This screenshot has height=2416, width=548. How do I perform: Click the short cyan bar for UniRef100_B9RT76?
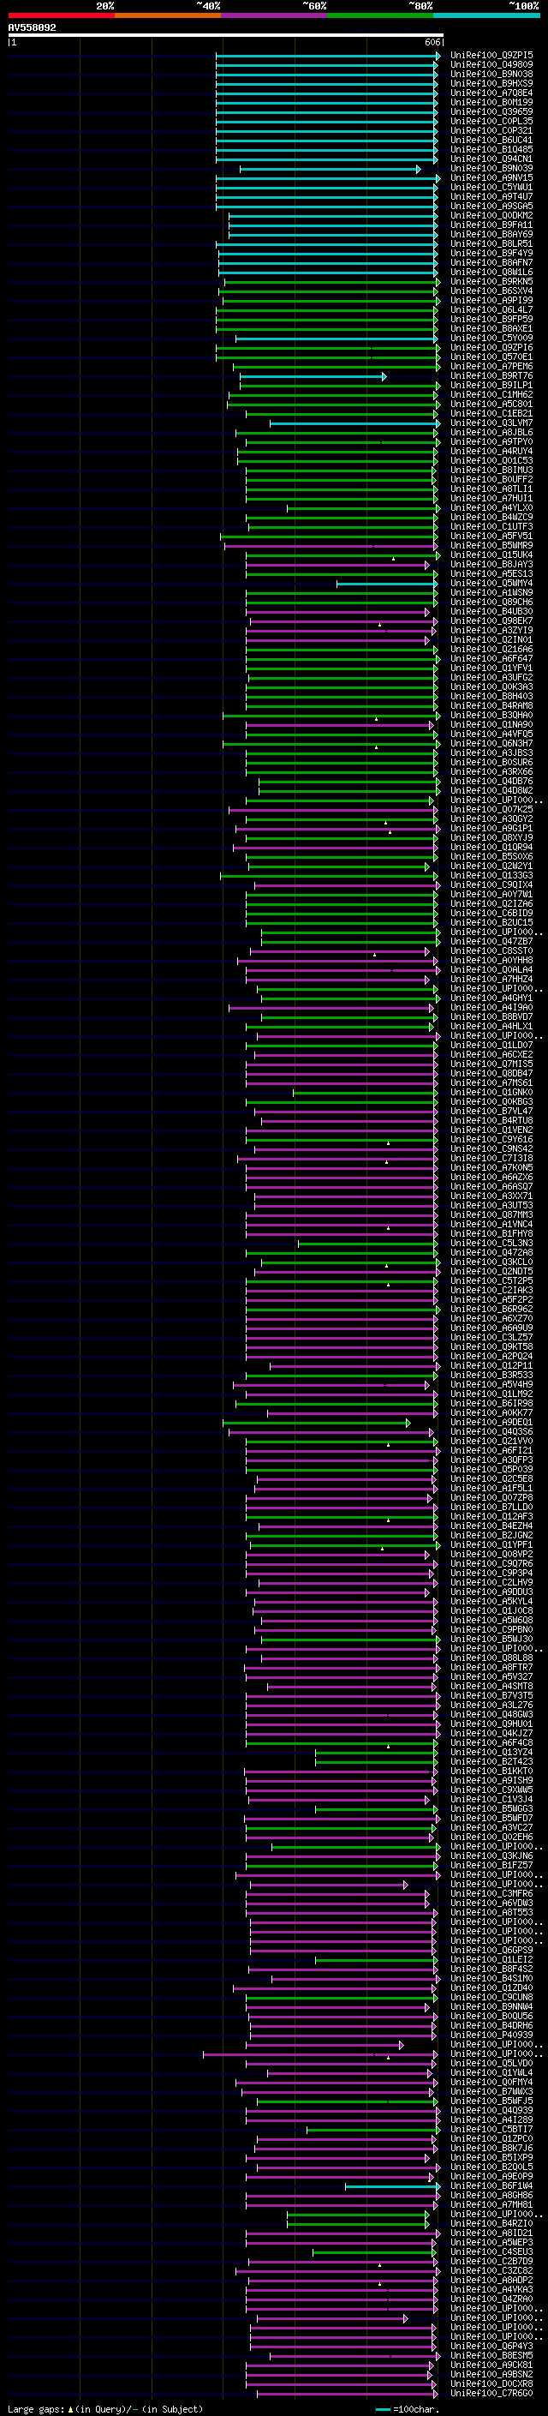tap(313, 376)
